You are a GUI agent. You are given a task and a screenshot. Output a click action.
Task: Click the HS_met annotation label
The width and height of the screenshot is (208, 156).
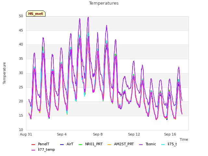[x=36, y=14]
